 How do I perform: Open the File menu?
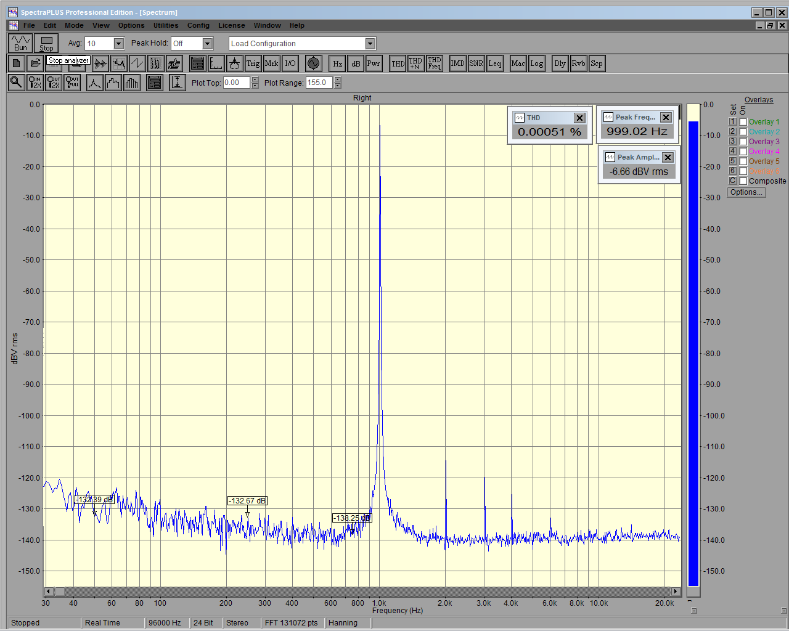coord(29,25)
